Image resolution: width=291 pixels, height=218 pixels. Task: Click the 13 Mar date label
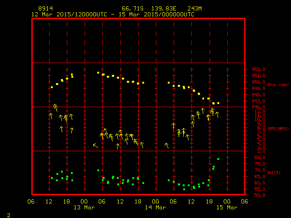(85, 208)
